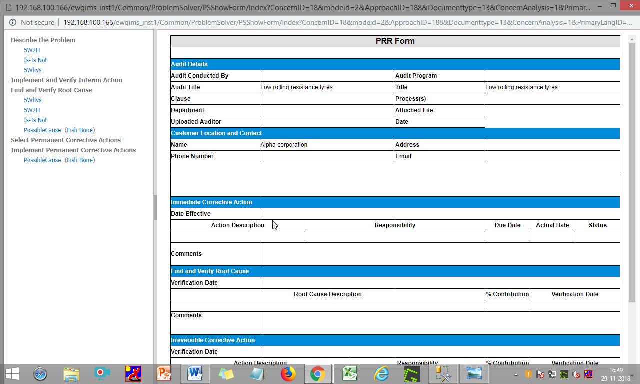Image resolution: width=640 pixels, height=384 pixels.
Task: Click Audit Title value 'Low rolling resistance tyres'
Action: click(x=296, y=87)
